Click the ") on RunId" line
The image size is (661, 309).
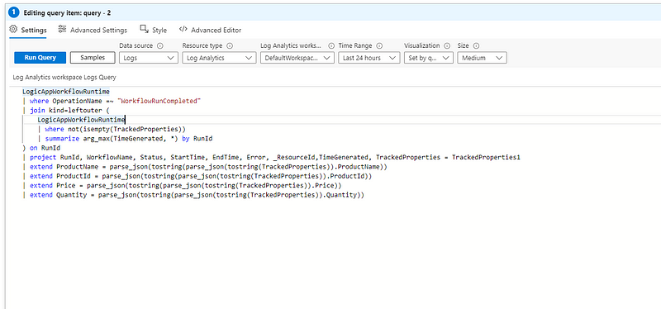pyautogui.click(x=41, y=148)
